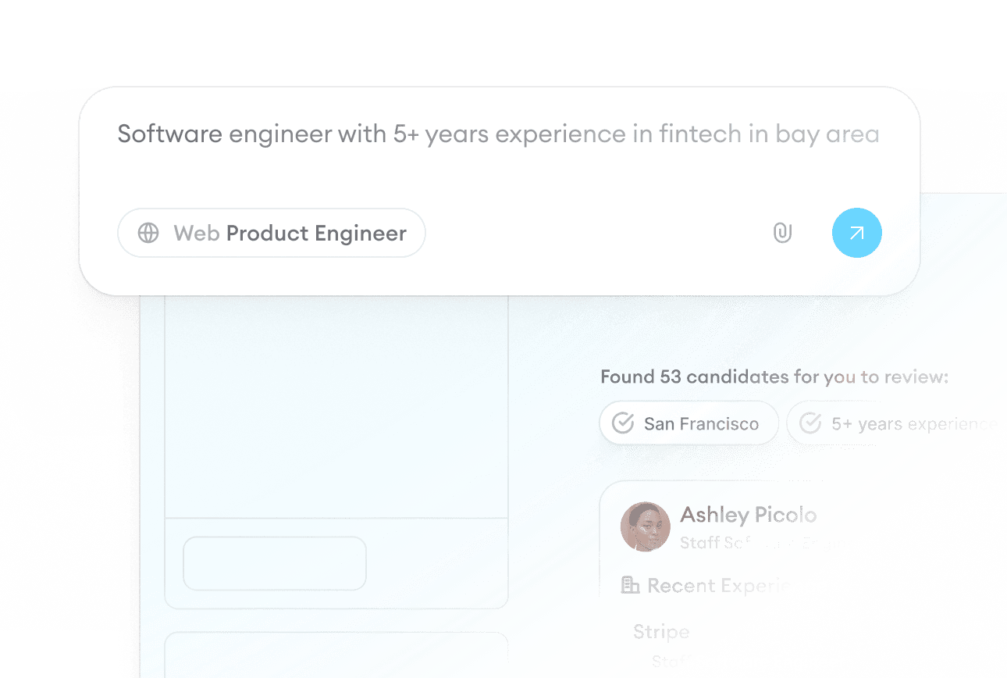Toggle the San Francisco search filter off
Image resolution: width=1007 pixels, height=678 pixels.
point(689,423)
